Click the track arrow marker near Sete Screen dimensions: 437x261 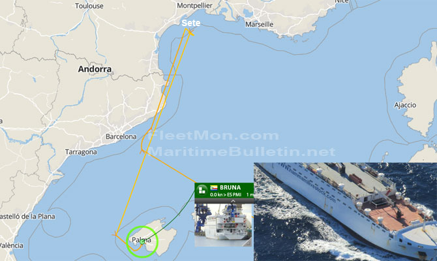(x=190, y=33)
